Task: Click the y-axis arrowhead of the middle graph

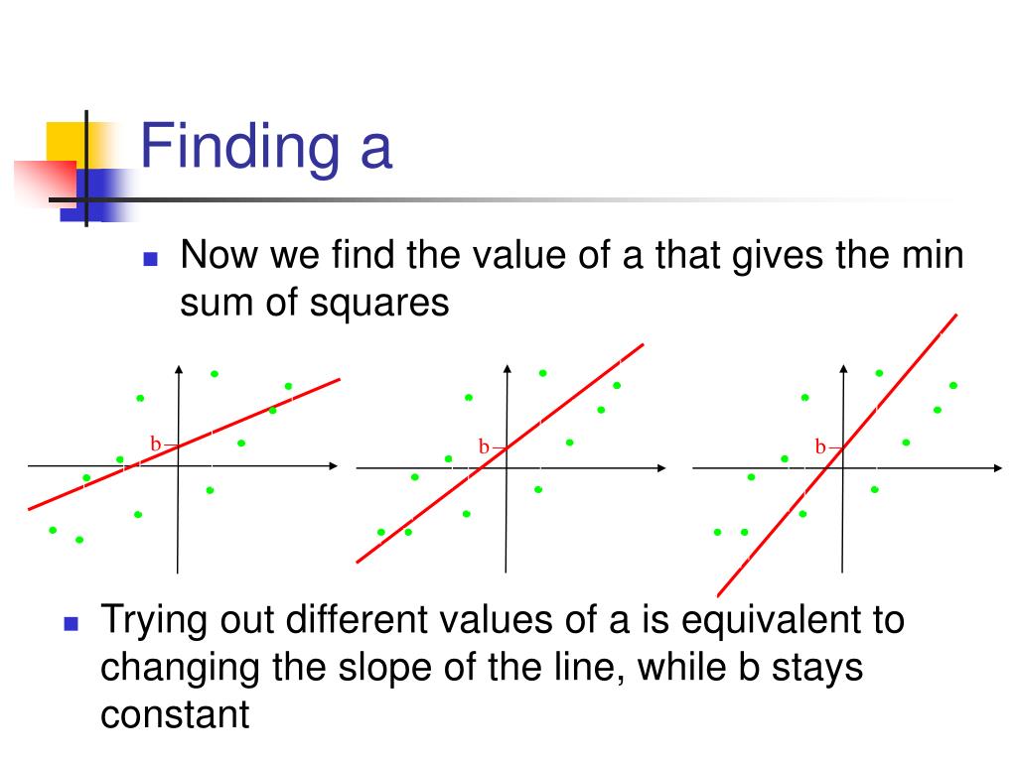Action: tap(508, 369)
